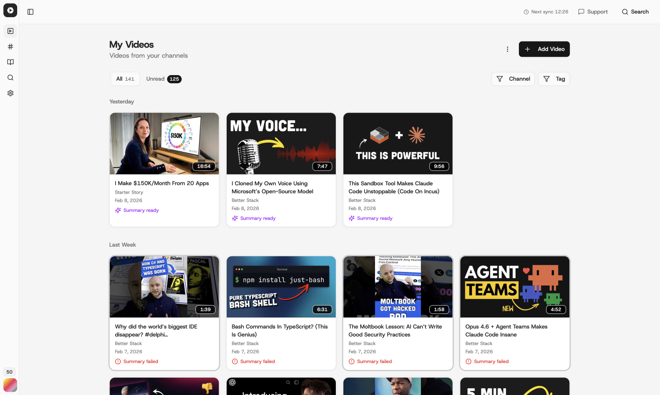Click the Yesterday section heading

pyautogui.click(x=122, y=102)
